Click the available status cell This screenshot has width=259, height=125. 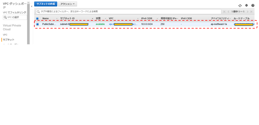click(x=100, y=24)
